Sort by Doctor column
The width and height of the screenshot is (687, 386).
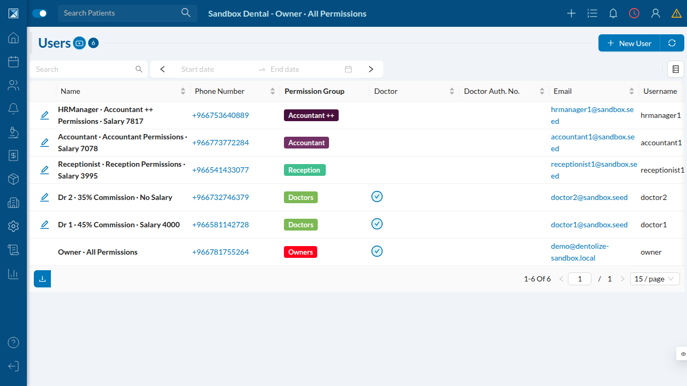click(x=452, y=91)
